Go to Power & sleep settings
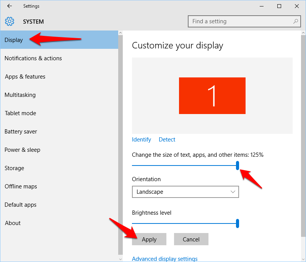The width and height of the screenshot is (306, 262). (59, 150)
